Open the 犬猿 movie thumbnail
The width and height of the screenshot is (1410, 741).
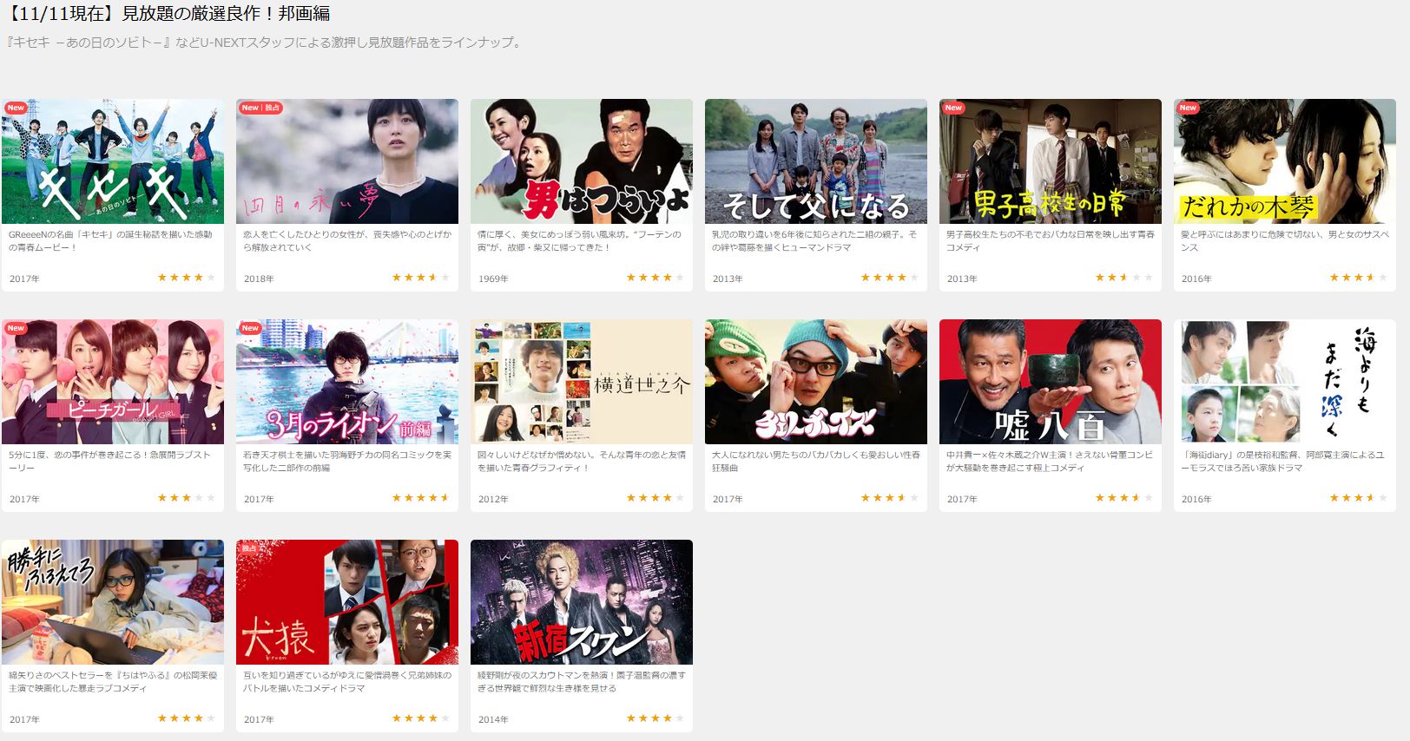pos(347,602)
